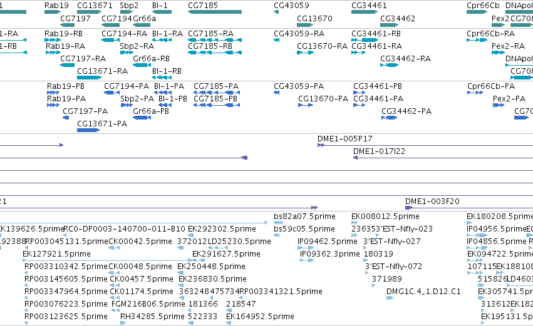Click the CG13670 gene-level label
This screenshot has height=326, width=533.
[314, 18]
